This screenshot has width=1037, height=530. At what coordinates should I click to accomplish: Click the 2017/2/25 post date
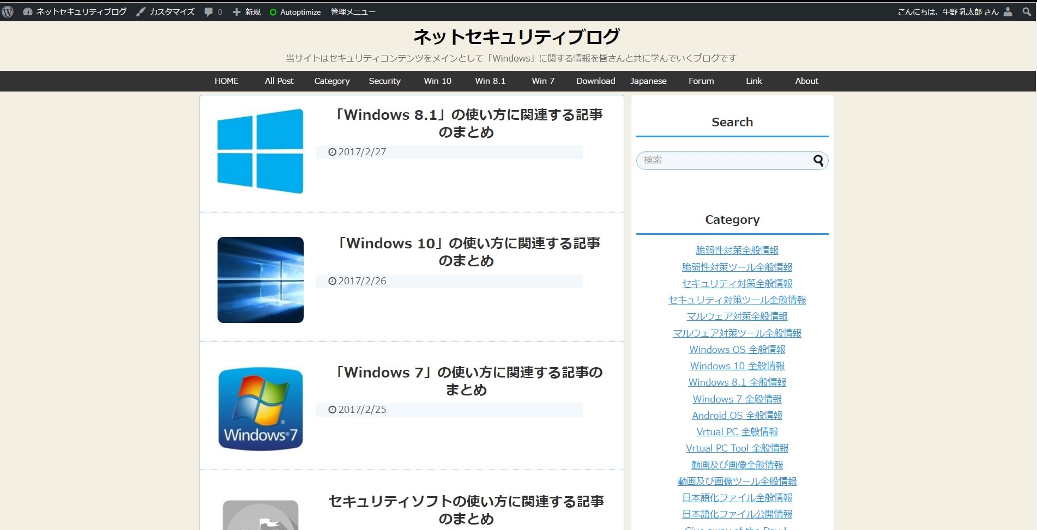tap(362, 410)
